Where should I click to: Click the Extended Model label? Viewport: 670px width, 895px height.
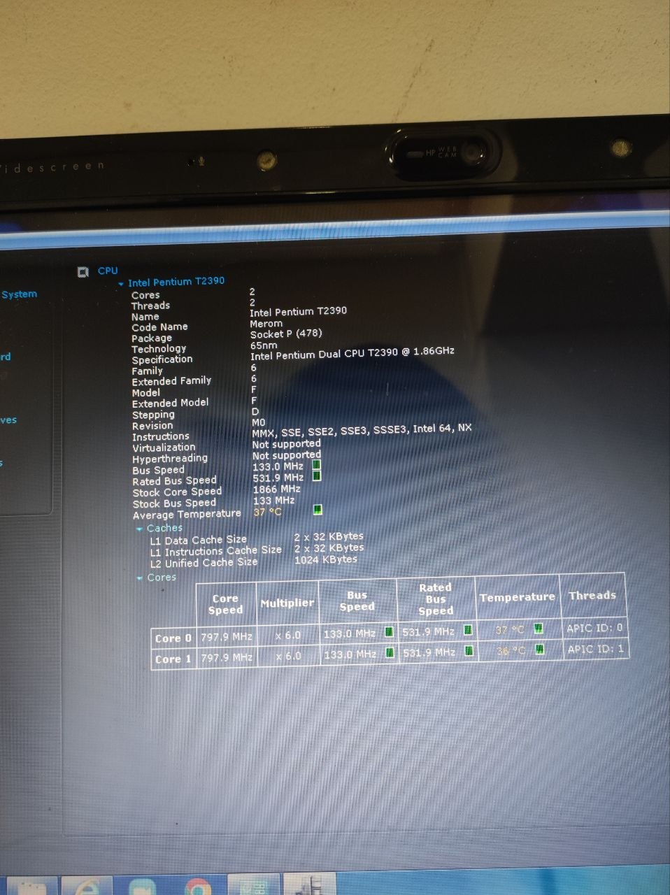coord(170,403)
